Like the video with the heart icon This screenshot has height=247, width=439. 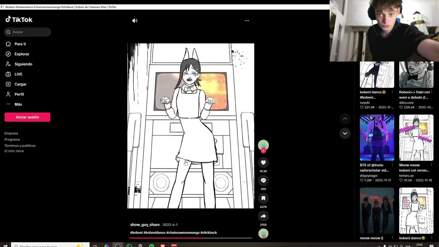click(263, 163)
